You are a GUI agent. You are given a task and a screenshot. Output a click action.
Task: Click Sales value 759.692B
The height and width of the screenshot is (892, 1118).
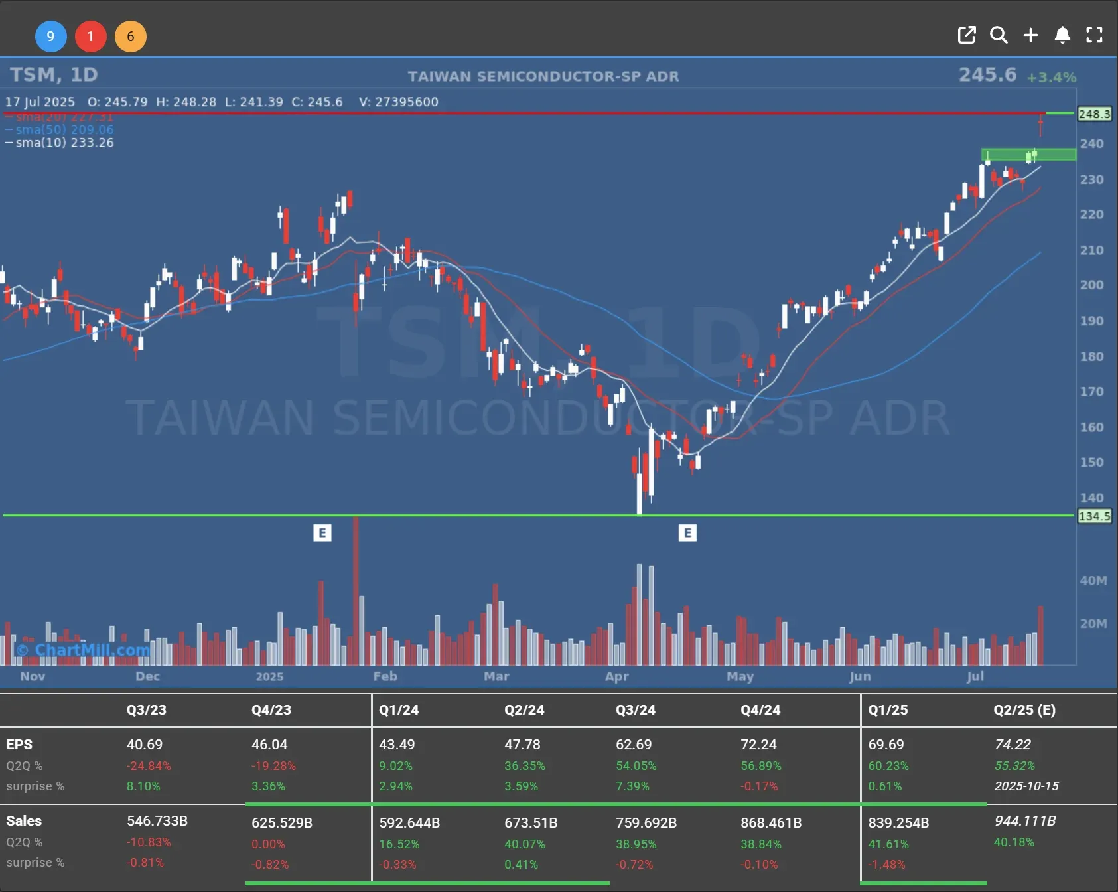pos(646,823)
